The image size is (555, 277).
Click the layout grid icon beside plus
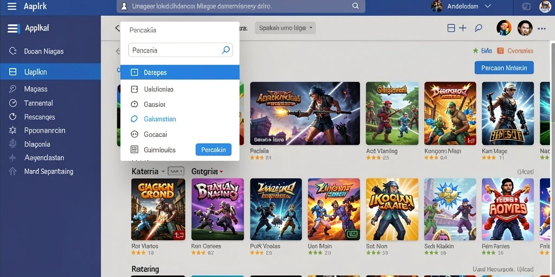(451, 28)
